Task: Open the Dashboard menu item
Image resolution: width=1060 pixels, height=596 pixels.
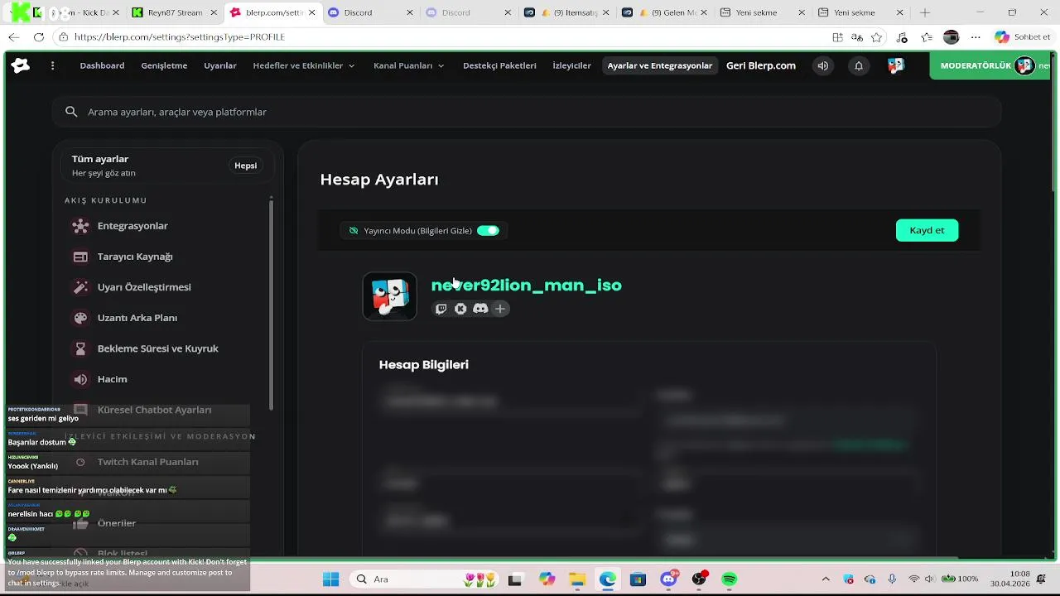Action: pos(102,66)
